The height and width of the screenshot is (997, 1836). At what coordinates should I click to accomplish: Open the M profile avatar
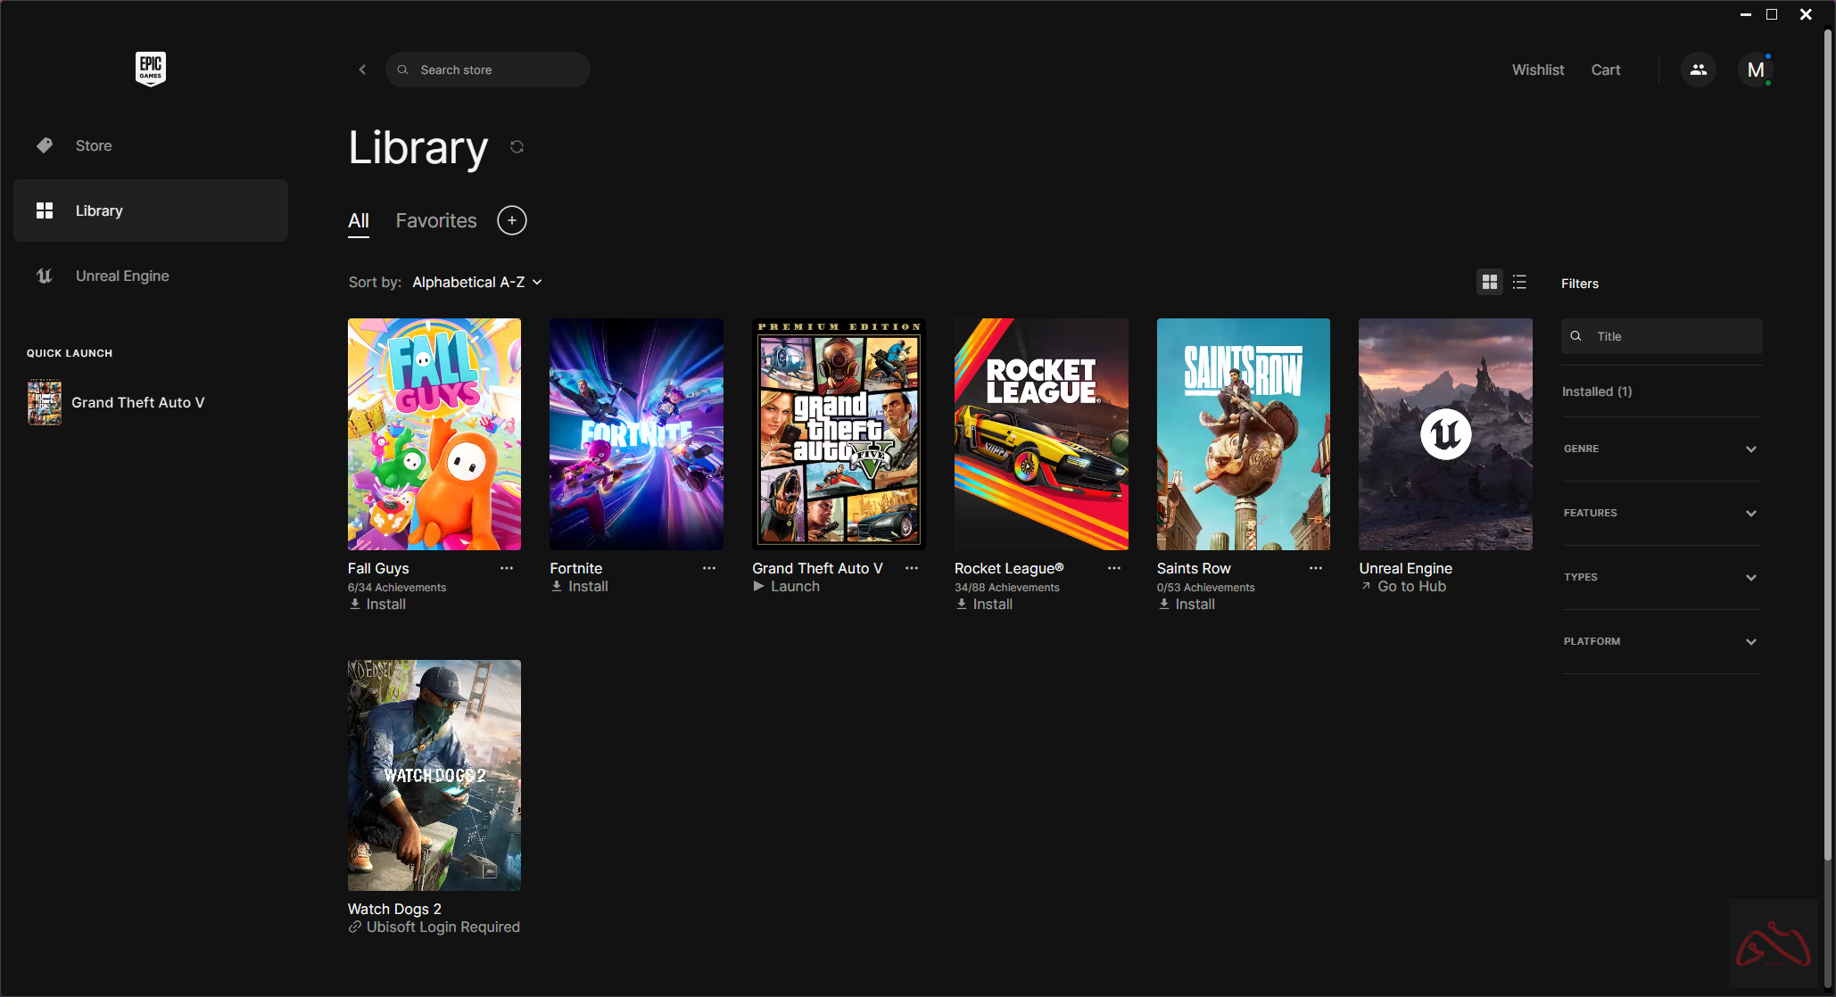pyautogui.click(x=1755, y=70)
